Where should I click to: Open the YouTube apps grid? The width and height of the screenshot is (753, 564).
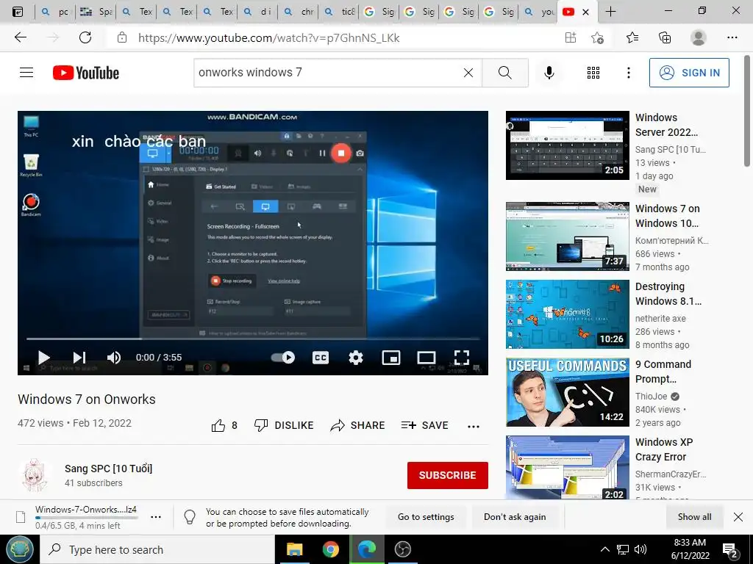pos(593,73)
